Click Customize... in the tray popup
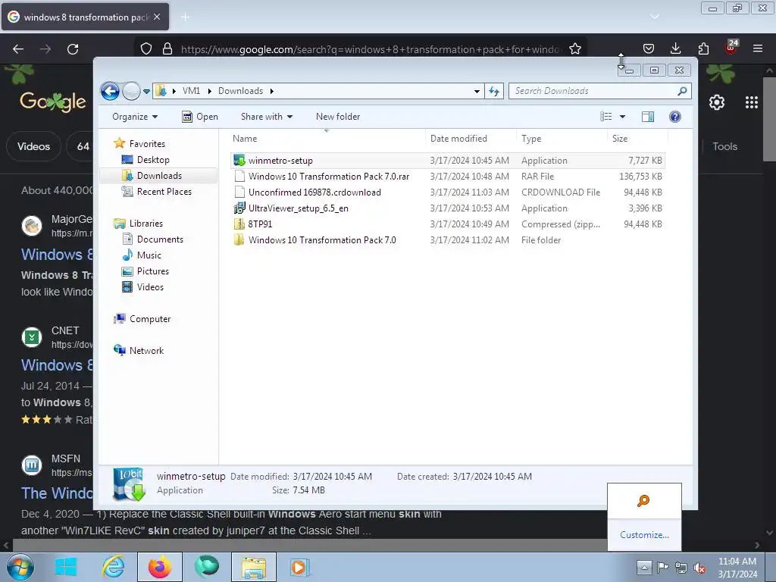Image resolution: width=776 pixels, height=582 pixels. [644, 535]
